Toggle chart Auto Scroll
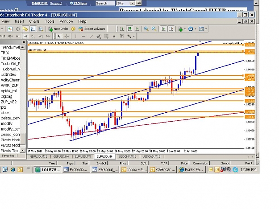Image resolution: width=279 pixels, height=209 pixels. [163, 29]
